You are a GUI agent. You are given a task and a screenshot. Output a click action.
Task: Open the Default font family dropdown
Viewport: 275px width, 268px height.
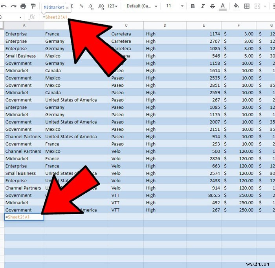click(142, 6)
